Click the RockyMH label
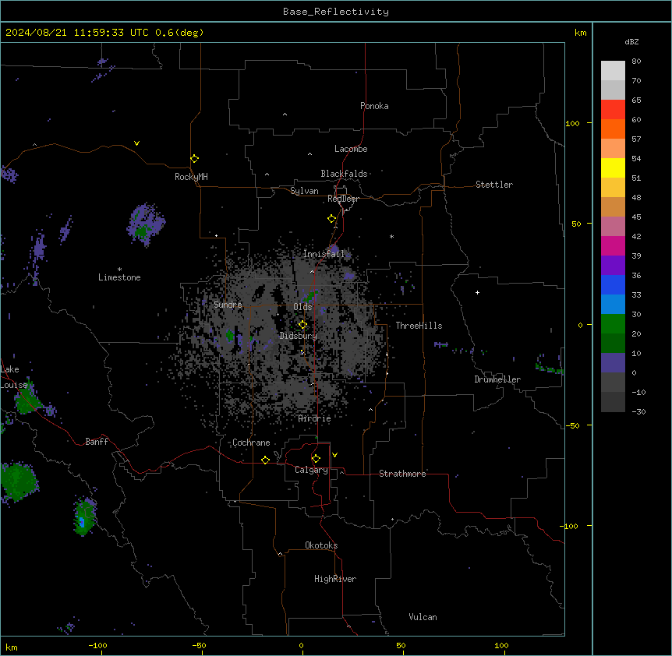Viewport: 672px width, 656px height. click(x=191, y=177)
